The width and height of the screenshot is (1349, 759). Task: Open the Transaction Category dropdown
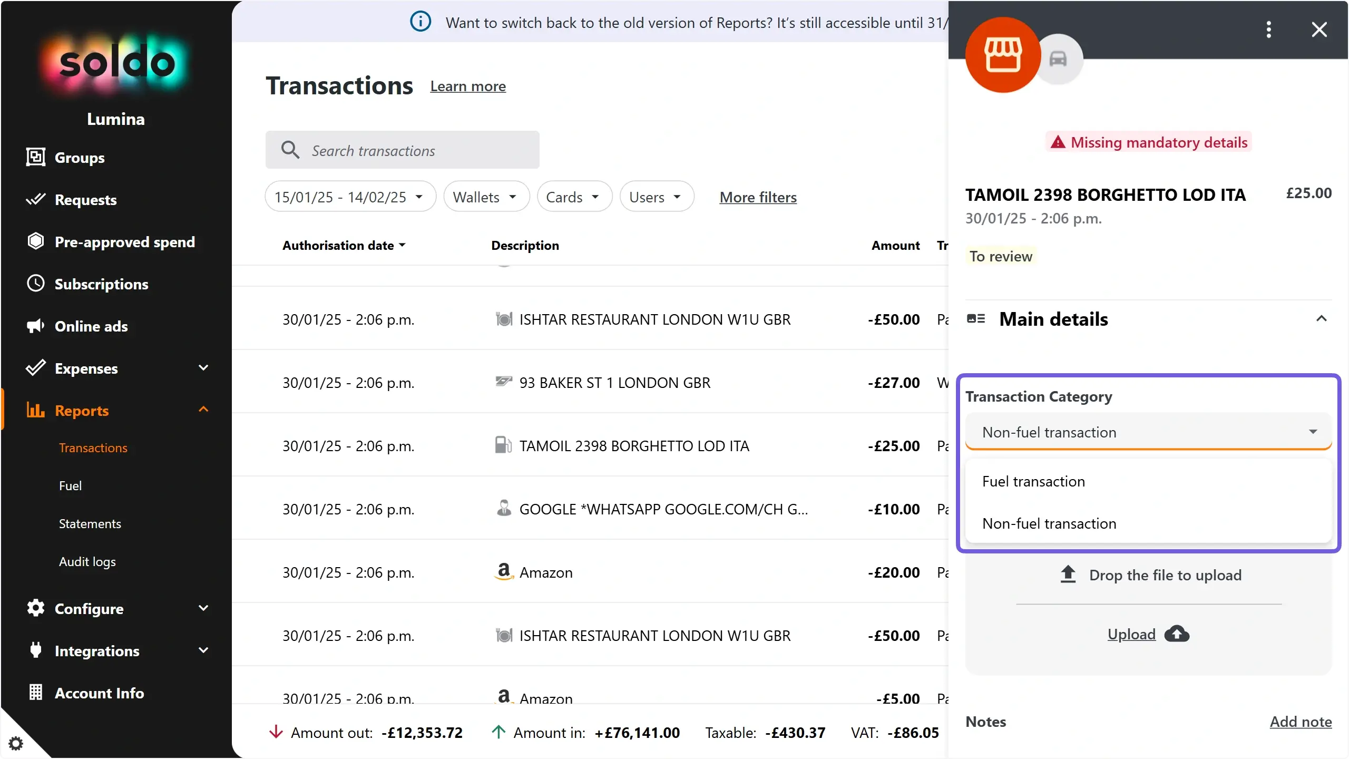click(1148, 432)
